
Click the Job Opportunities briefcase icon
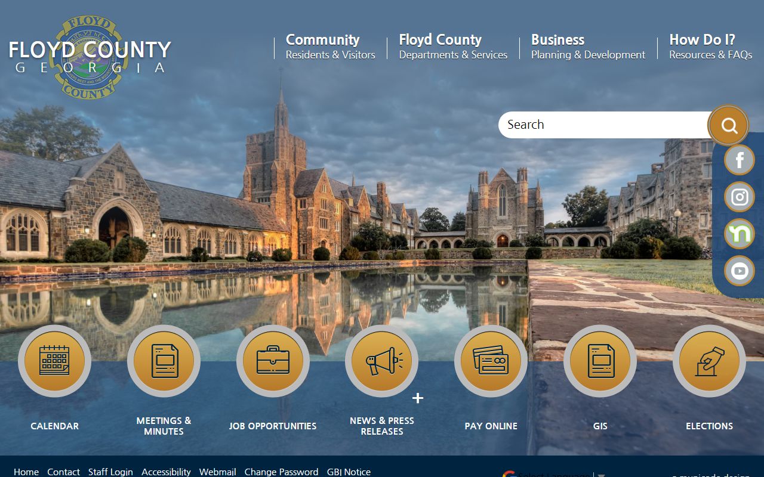pyautogui.click(x=273, y=361)
